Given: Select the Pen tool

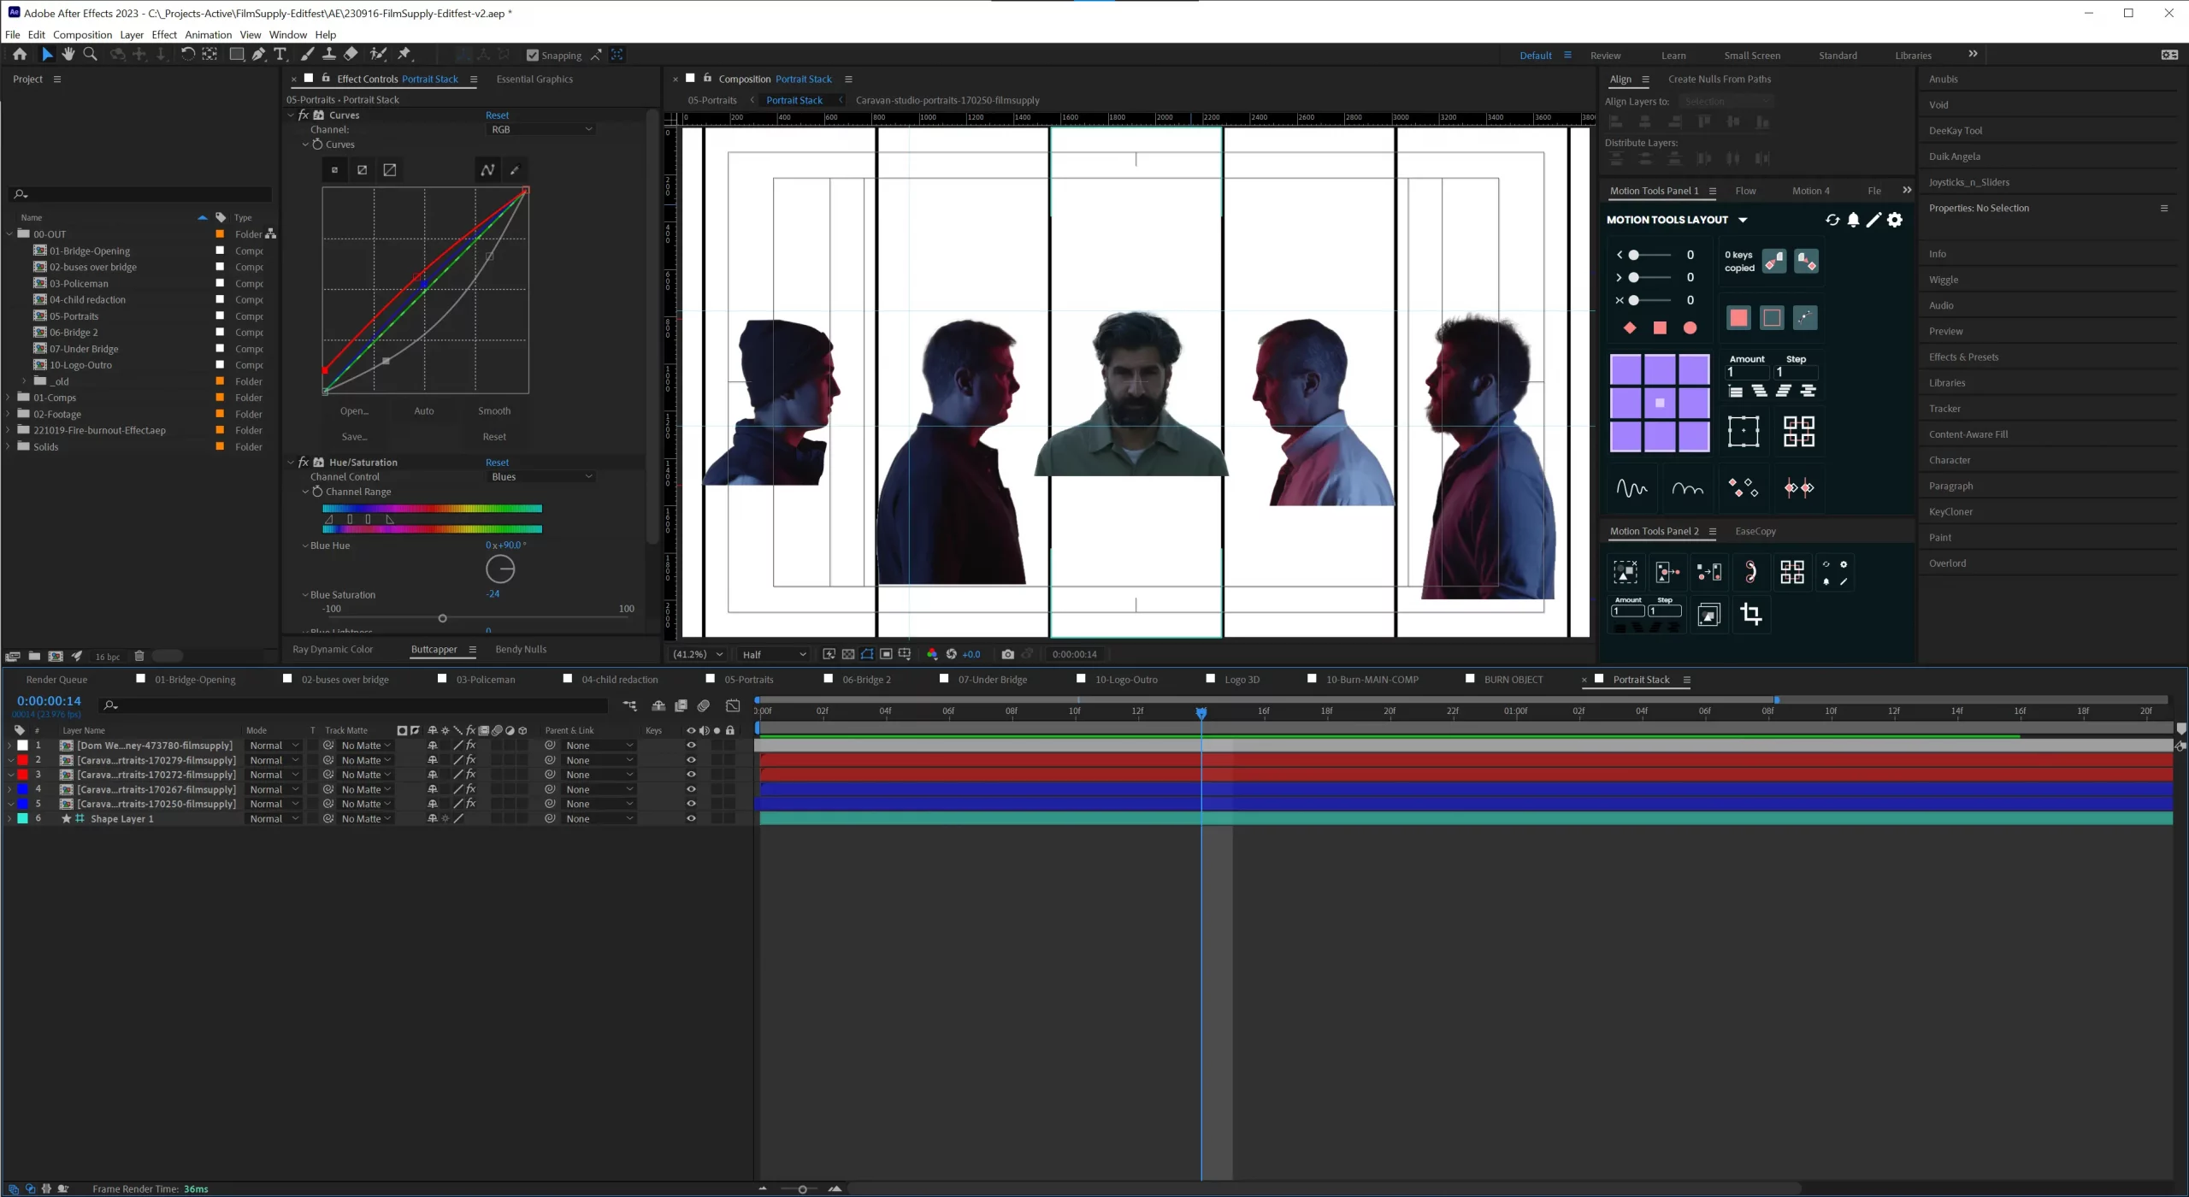Looking at the screenshot, I should (258, 54).
